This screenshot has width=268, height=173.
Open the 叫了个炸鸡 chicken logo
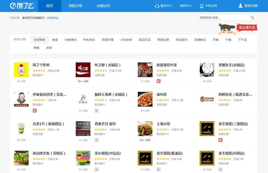coord(21,70)
